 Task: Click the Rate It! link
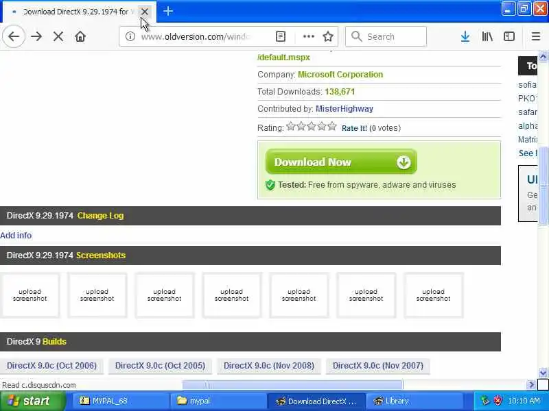click(x=354, y=128)
